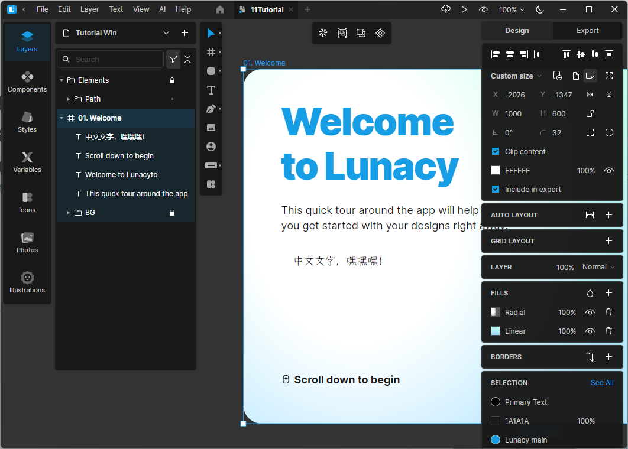Viewport: 628px width, 449px height.
Task: Open the white FFFFFF background swatch
Action: pos(496,171)
